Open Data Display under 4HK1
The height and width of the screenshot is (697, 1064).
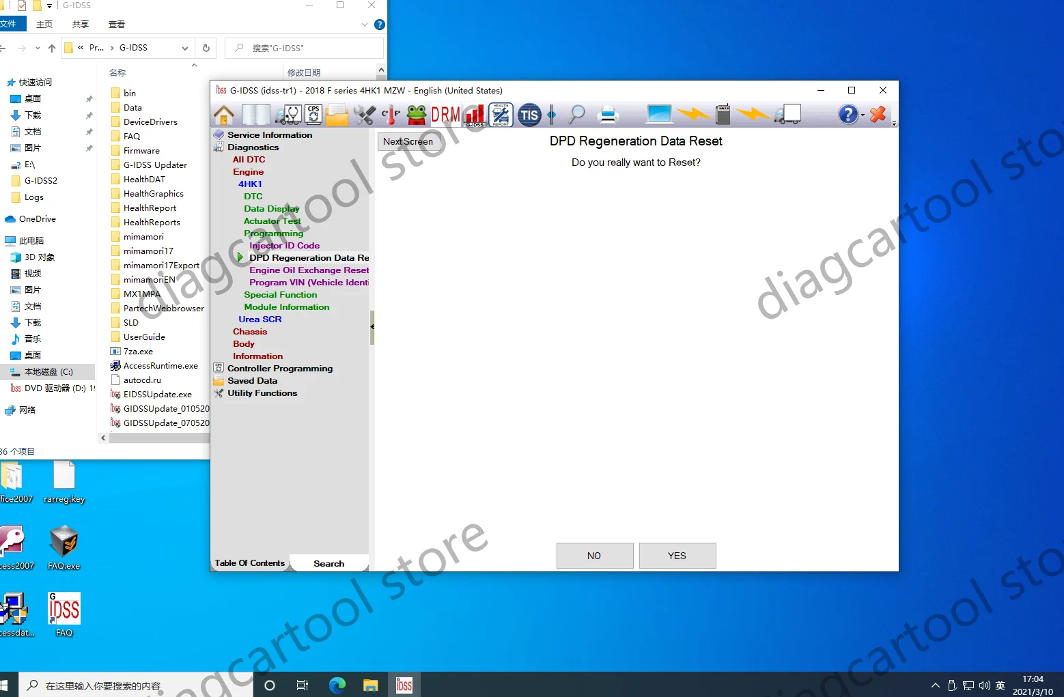point(272,209)
